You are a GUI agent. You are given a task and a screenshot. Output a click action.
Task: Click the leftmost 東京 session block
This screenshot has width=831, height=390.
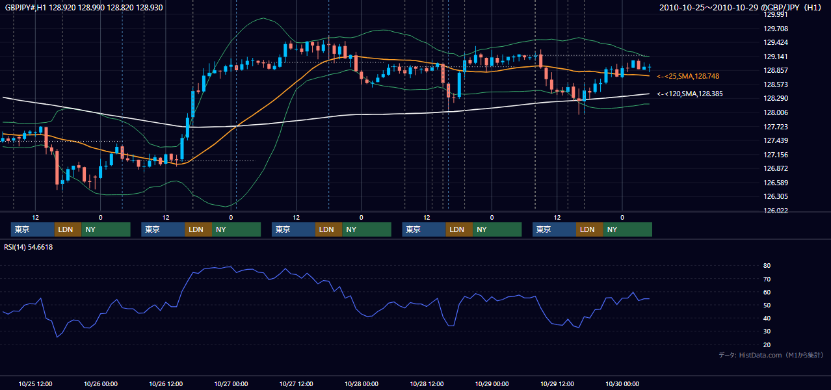pyautogui.click(x=33, y=229)
